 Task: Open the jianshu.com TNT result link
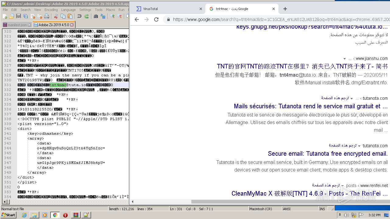302,66
